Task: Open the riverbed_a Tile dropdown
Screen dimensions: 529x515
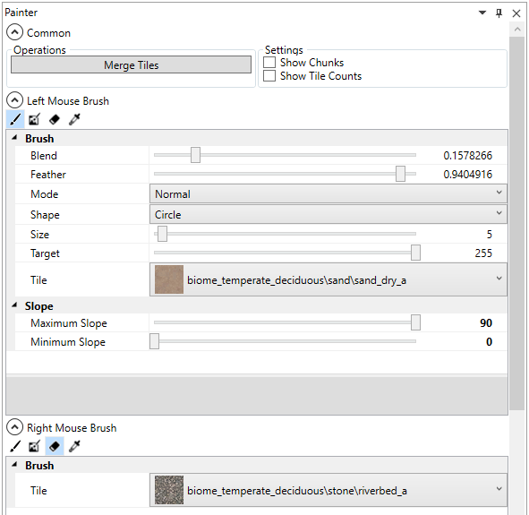Action: click(328, 490)
